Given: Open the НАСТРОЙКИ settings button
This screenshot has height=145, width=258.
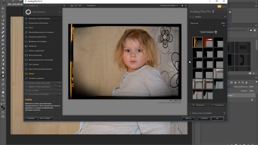Looking at the screenshot, I should click(x=46, y=118).
